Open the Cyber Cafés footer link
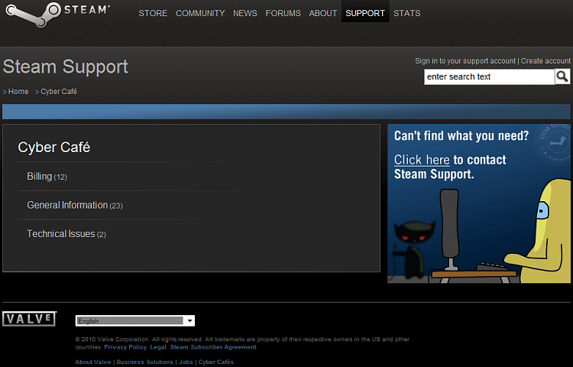Image resolution: width=573 pixels, height=367 pixels. [216, 362]
